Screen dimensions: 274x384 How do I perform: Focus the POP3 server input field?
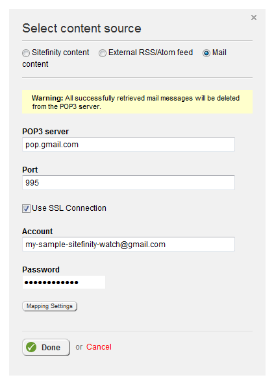point(129,144)
